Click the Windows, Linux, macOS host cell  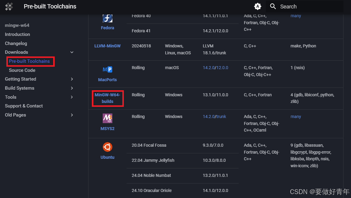click(178, 49)
